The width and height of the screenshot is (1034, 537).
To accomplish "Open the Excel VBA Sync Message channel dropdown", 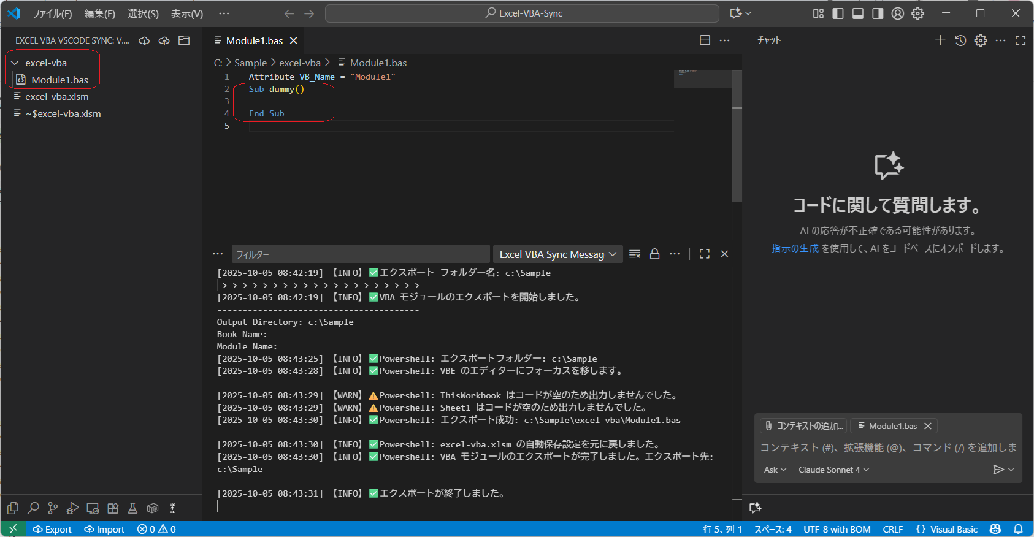I will click(x=558, y=254).
